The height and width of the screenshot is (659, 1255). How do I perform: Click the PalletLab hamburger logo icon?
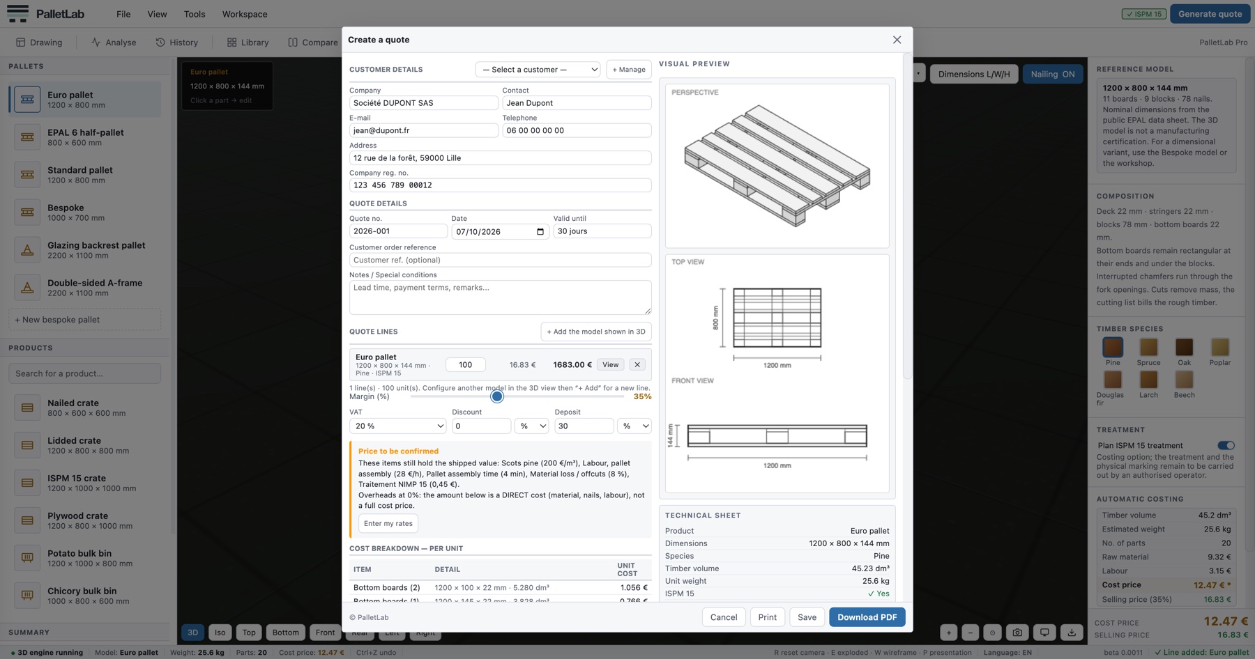tap(17, 13)
